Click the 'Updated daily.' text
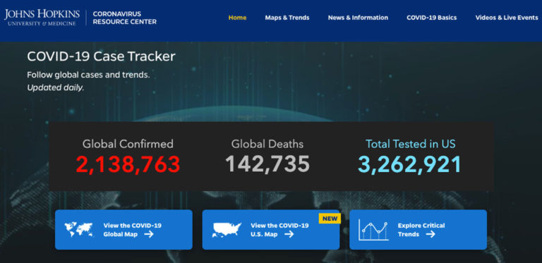The width and height of the screenshot is (542, 263). 56,87
